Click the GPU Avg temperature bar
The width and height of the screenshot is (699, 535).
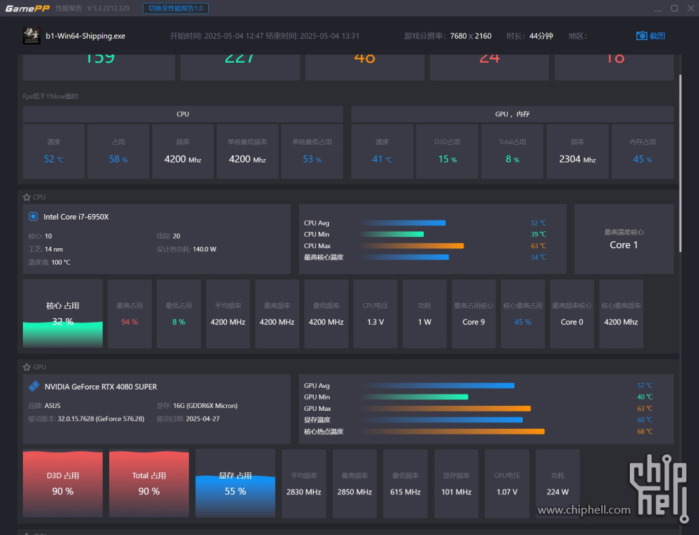coord(438,386)
